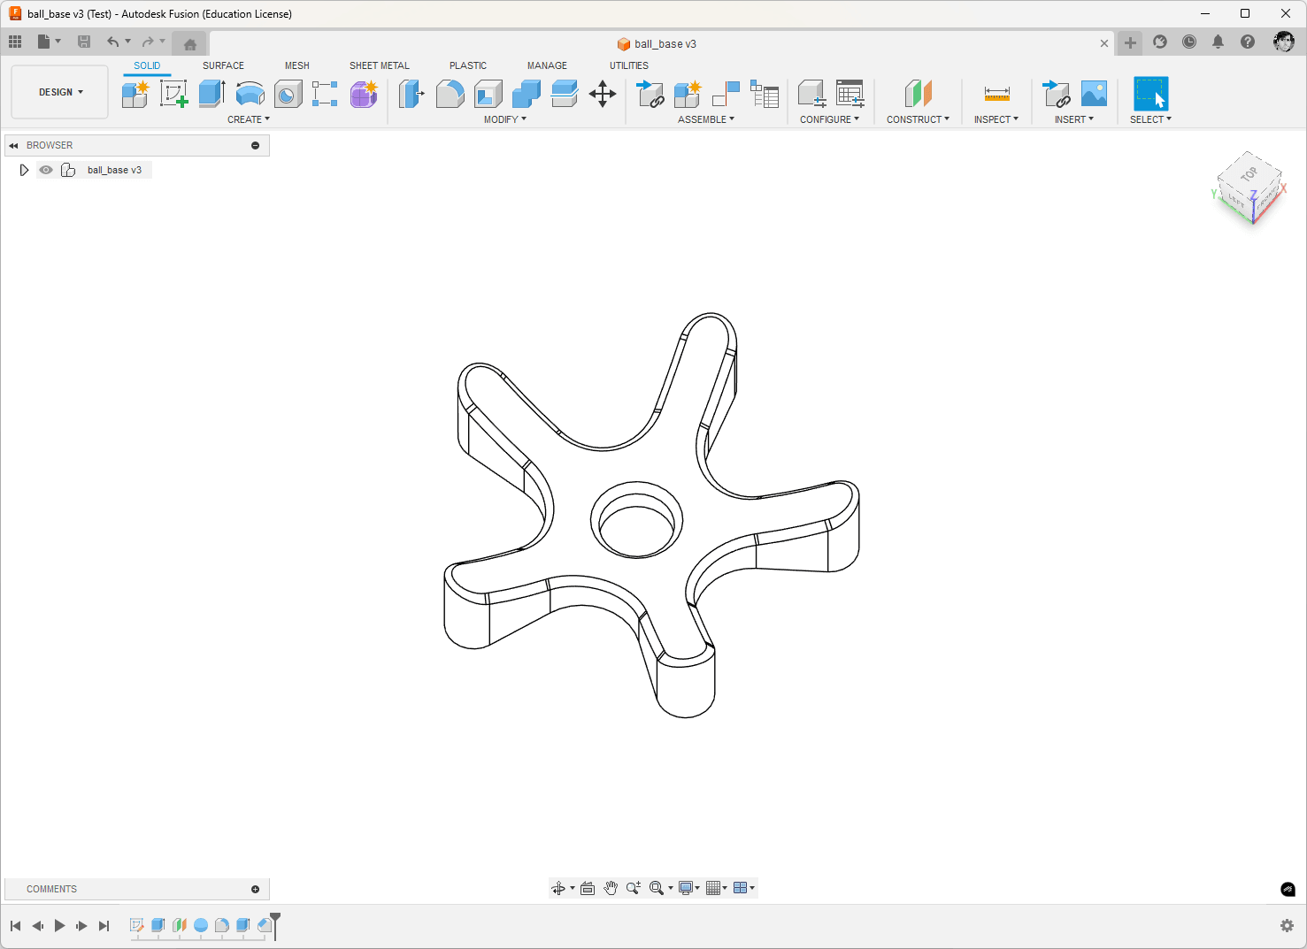Image resolution: width=1307 pixels, height=949 pixels.
Task: Select the Fillet tool
Action: (x=450, y=94)
